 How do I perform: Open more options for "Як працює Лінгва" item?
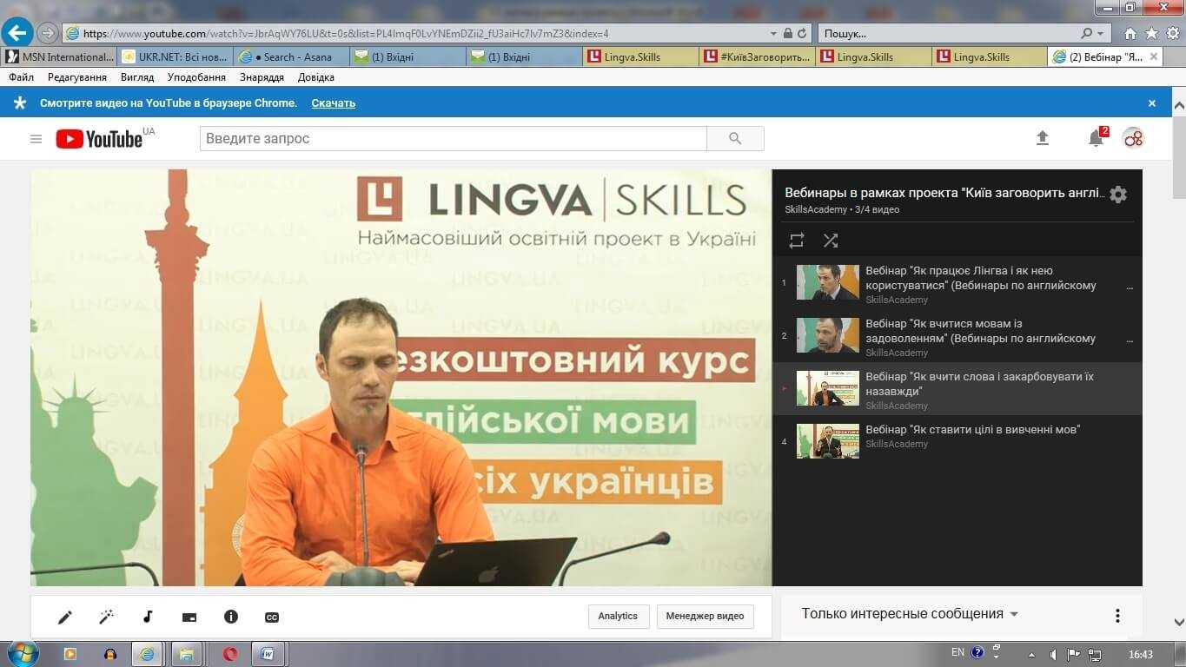coord(1130,286)
